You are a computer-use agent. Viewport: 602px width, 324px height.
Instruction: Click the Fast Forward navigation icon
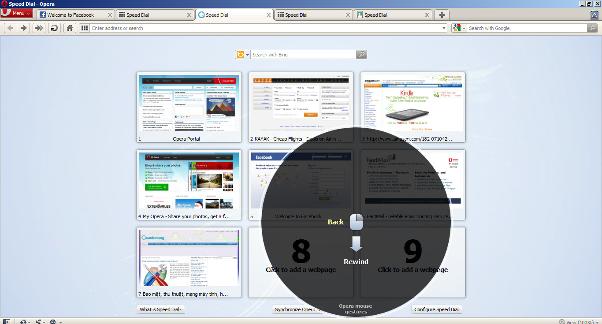tap(38, 28)
